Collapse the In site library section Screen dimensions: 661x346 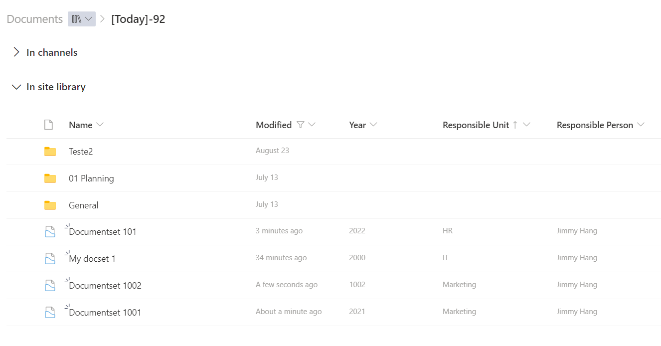[16, 87]
